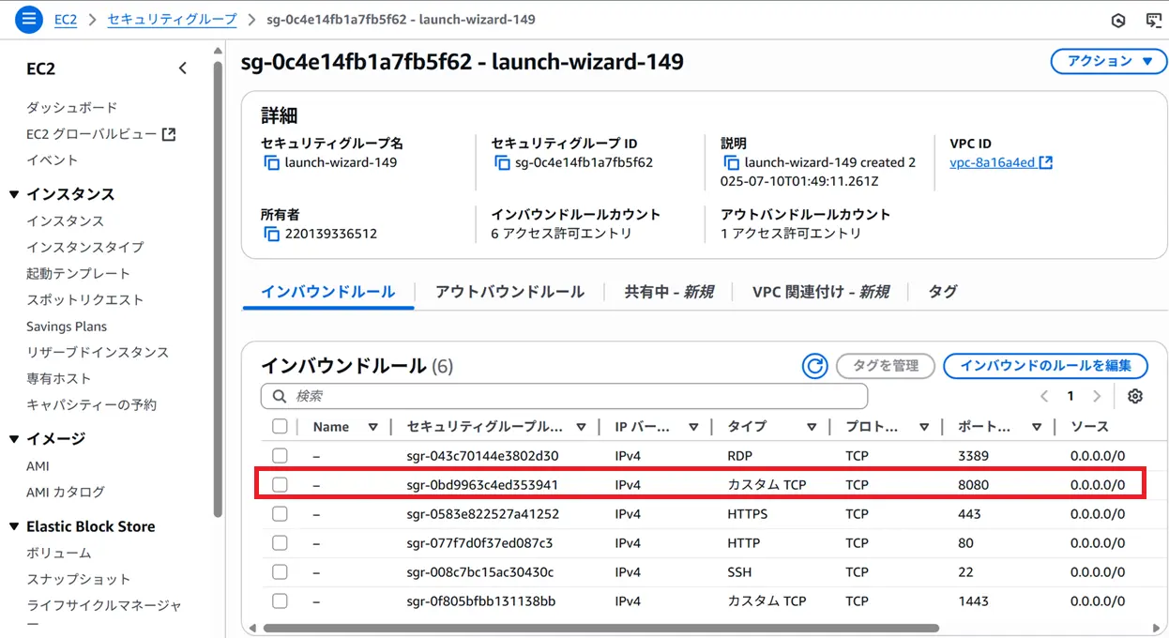Open イベント in sidebar

point(53,160)
